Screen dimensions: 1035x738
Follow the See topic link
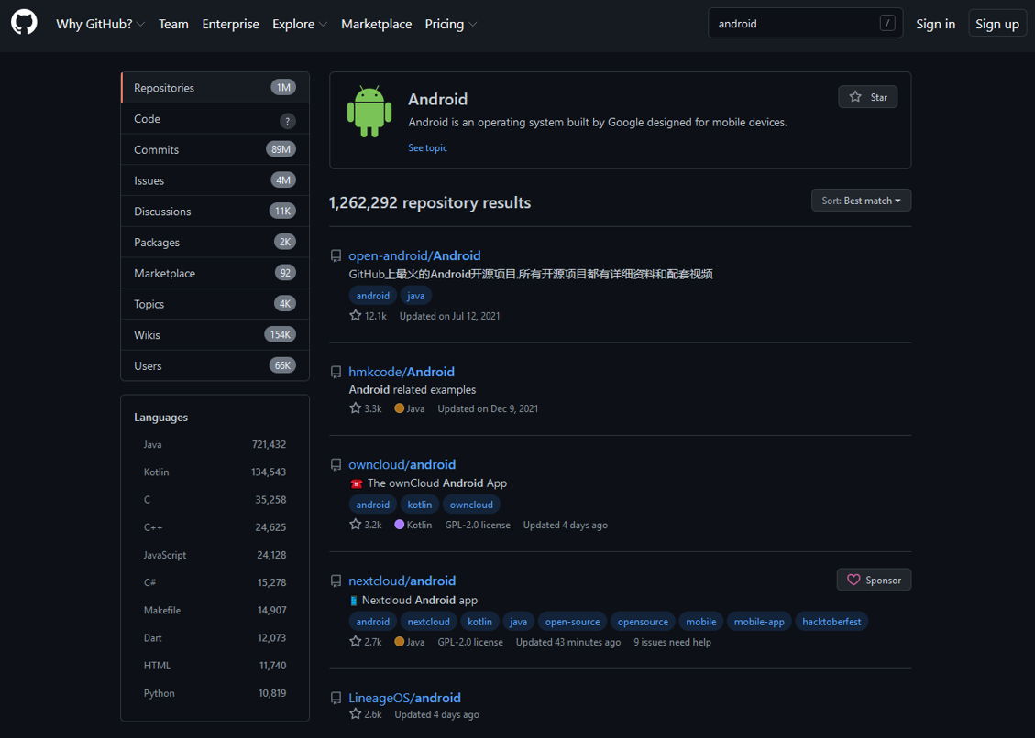427,147
